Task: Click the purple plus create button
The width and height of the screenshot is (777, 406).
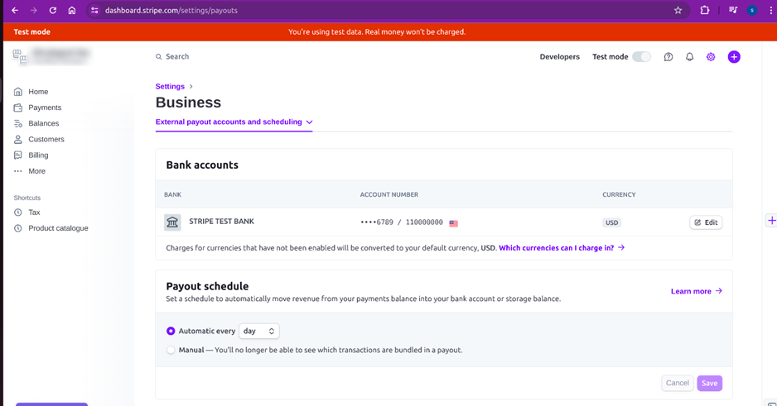Action: click(x=734, y=57)
